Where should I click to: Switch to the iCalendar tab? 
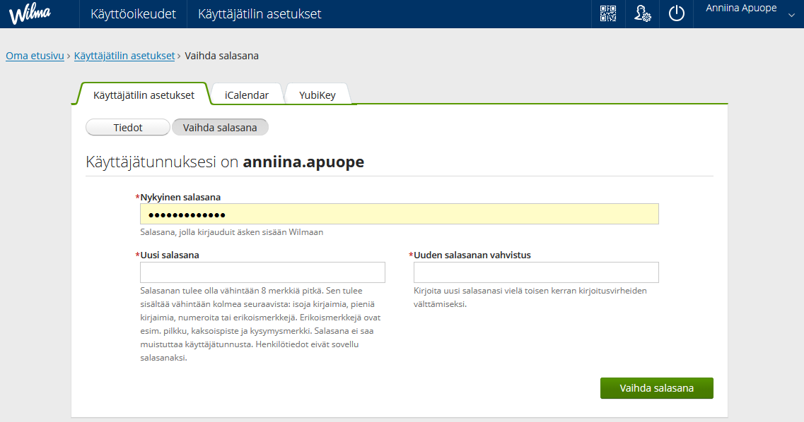coord(247,95)
